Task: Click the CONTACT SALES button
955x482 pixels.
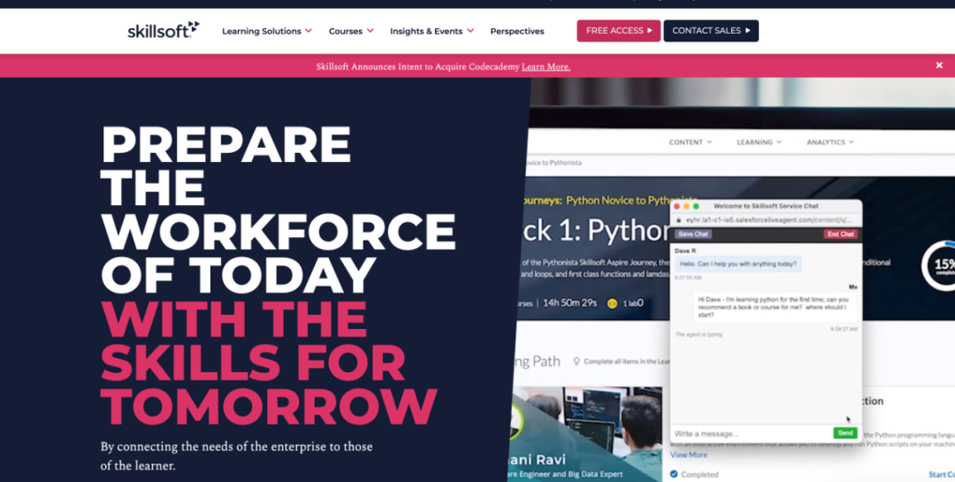Action: coord(711,30)
